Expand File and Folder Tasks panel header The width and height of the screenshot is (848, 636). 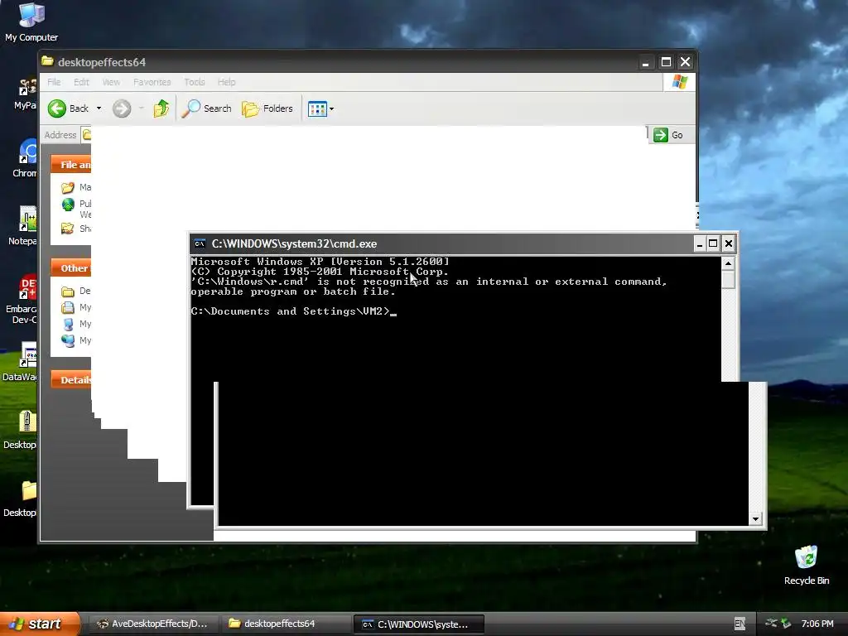click(x=71, y=165)
